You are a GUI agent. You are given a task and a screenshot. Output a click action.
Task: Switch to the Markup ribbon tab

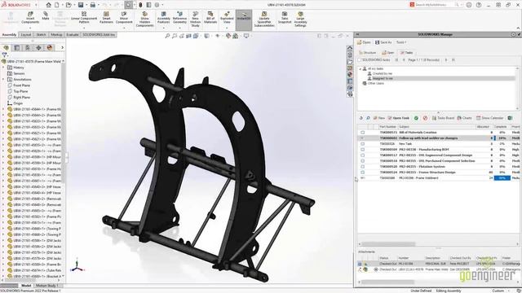56,34
